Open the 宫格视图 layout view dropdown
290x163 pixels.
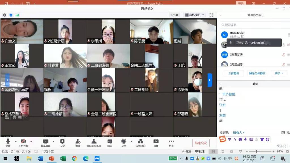point(194,15)
